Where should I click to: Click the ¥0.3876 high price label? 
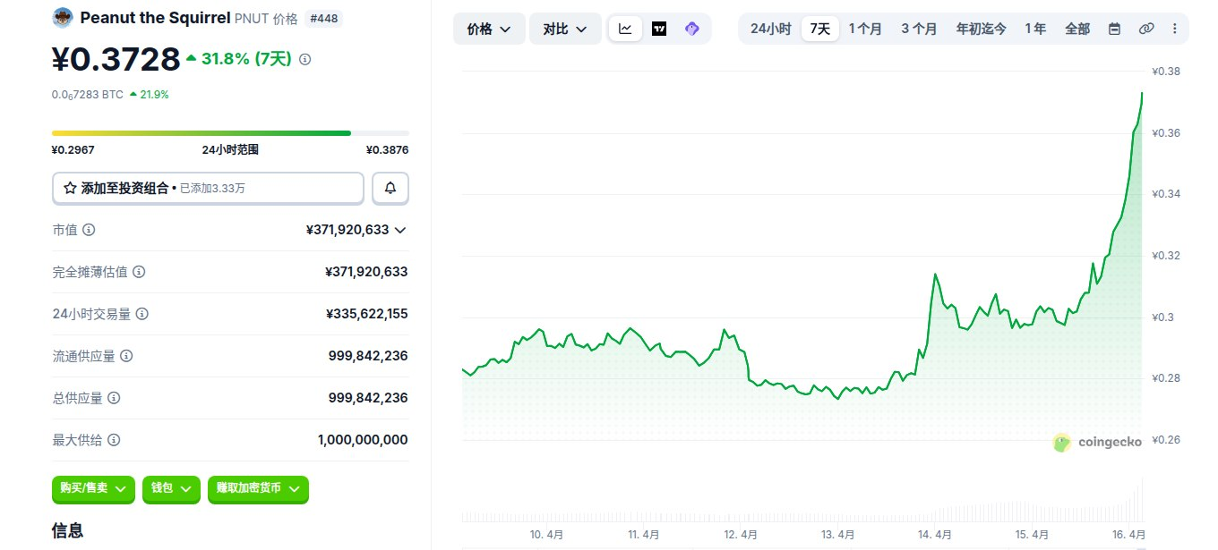point(387,150)
